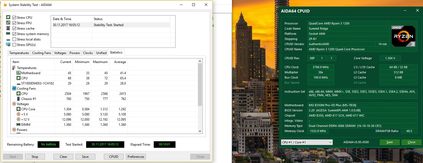This screenshot has width=423, height=163.
Task: Click the statistics scrollbar down arrow
Action: click(x=200, y=131)
